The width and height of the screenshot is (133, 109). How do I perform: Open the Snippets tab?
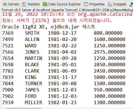click(117, 4)
